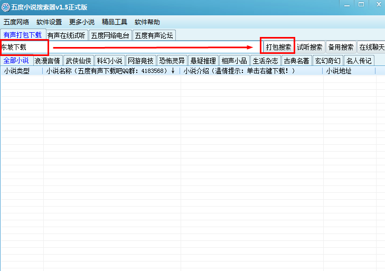Select the 浪漫言情 category tab
The height and width of the screenshot is (271, 385).
(47, 61)
